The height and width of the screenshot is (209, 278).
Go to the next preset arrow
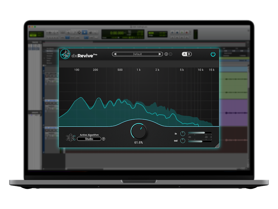(160, 54)
